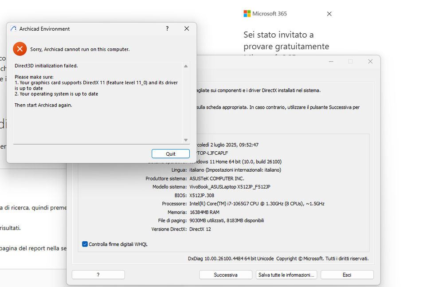Dismiss the Microsoft 365 invitation popup
Image resolution: width=443 pixels, height=287 pixels.
329,14
